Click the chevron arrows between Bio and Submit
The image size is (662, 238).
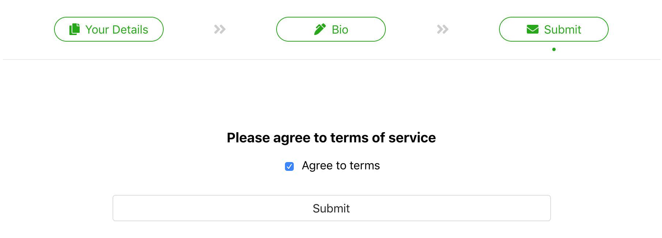[x=442, y=29]
